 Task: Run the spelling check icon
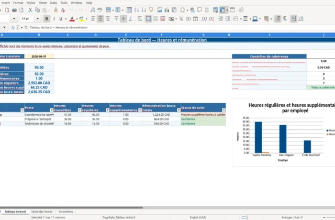tap(100, 10)
